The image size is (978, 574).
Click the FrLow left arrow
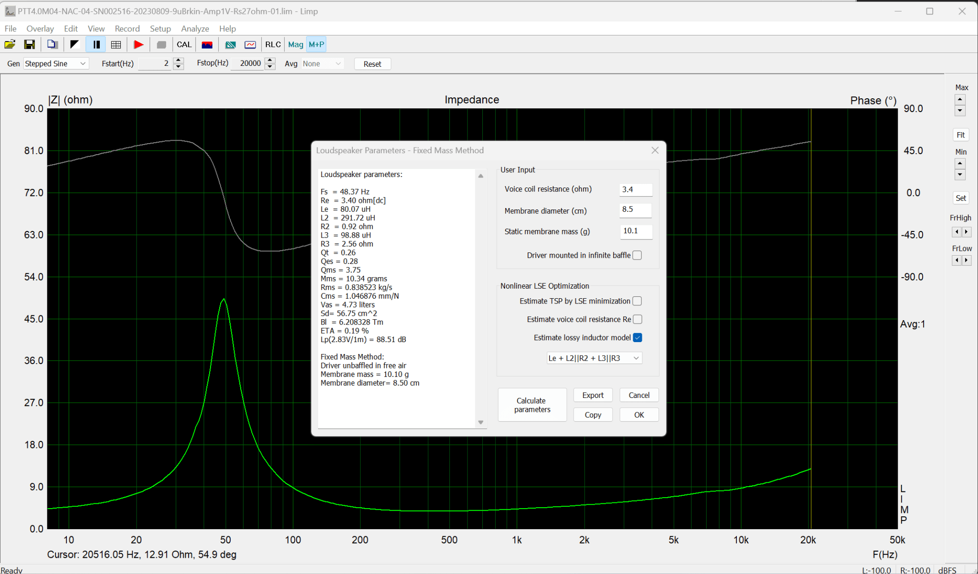(x=957, y=260)
